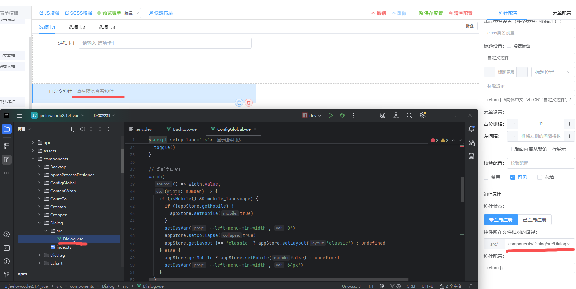
Task: Open 版本控制 dropdown in WebStorm
Action: click(104, 115)
